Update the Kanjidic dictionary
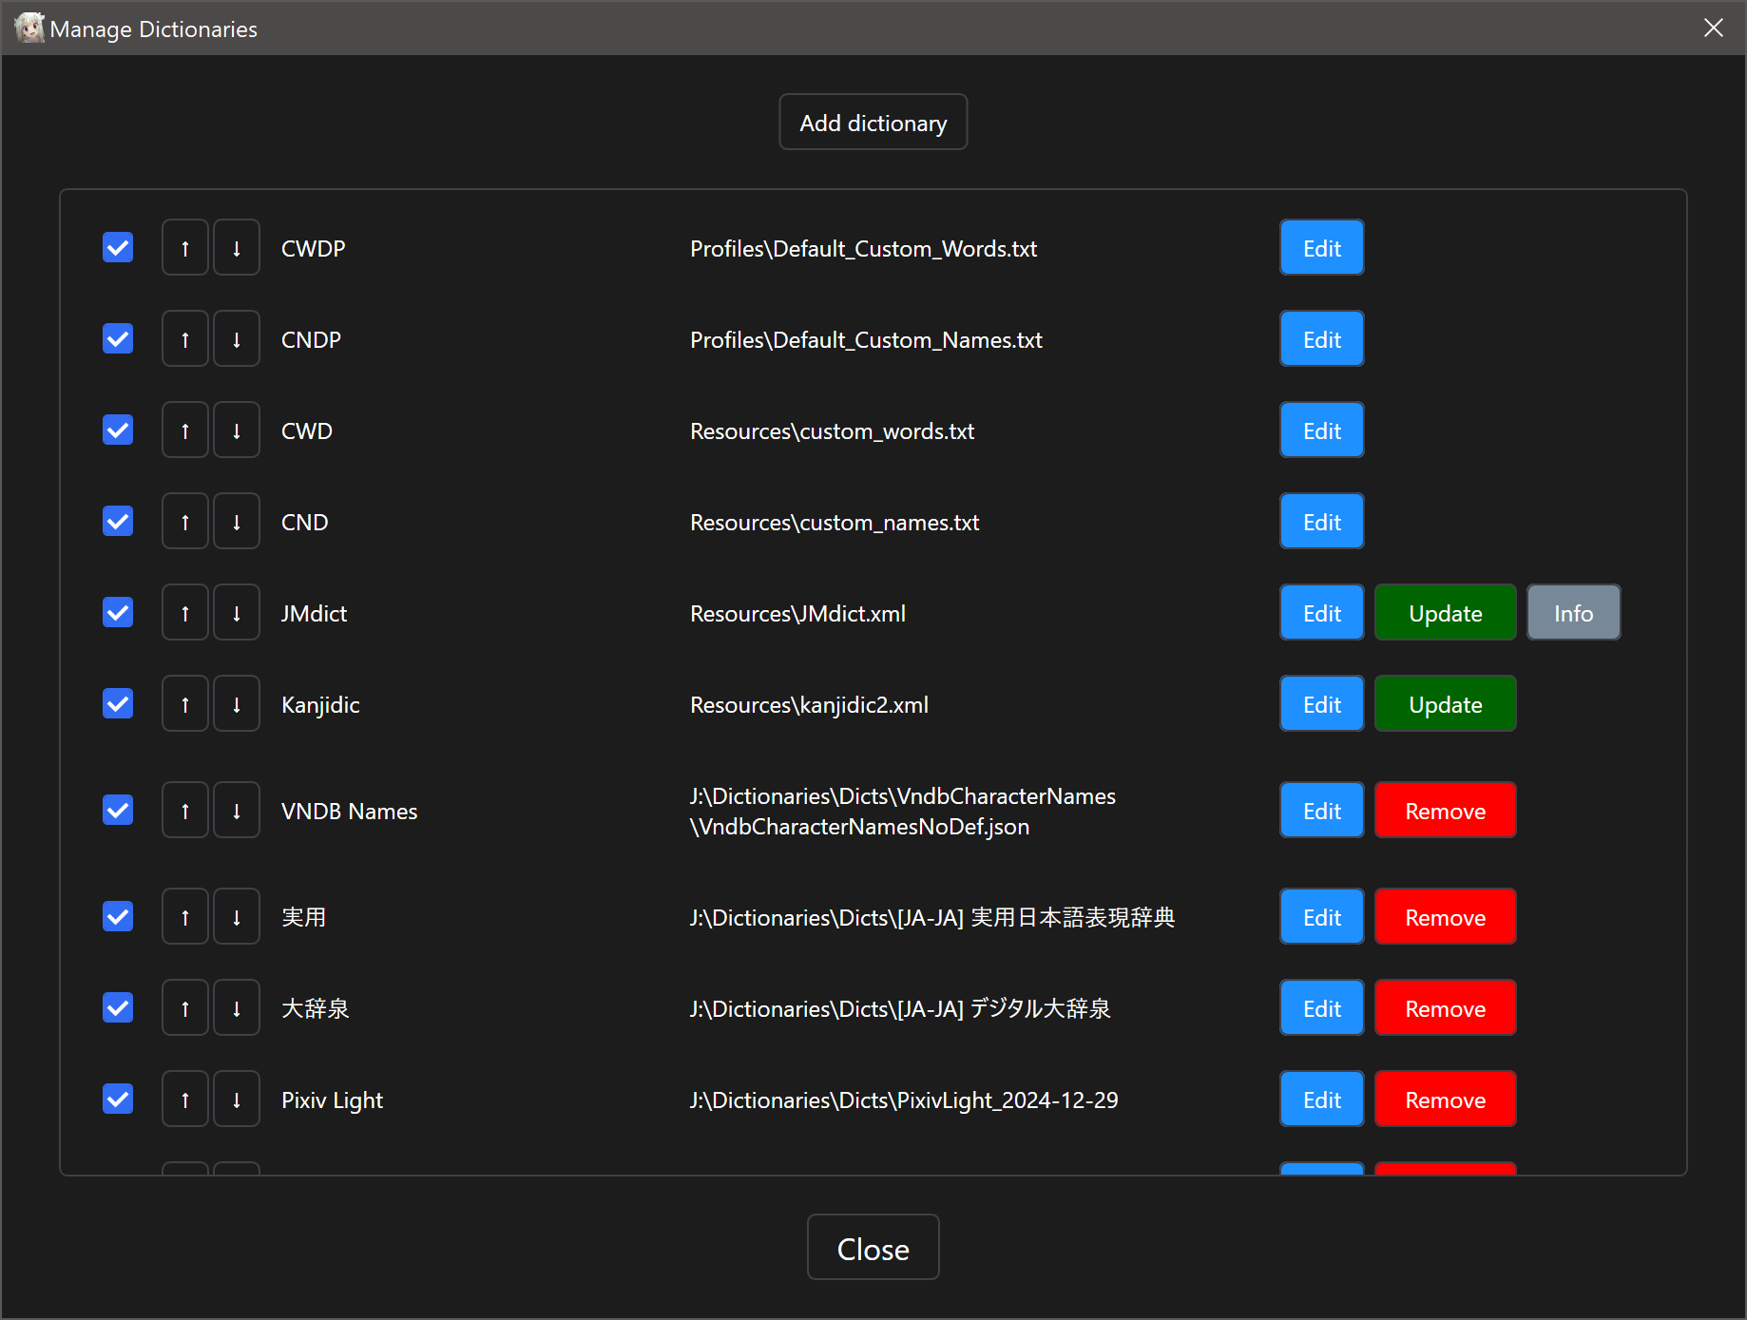This screenshot has height=1320, width=1747. click(x=1446, y=704)
